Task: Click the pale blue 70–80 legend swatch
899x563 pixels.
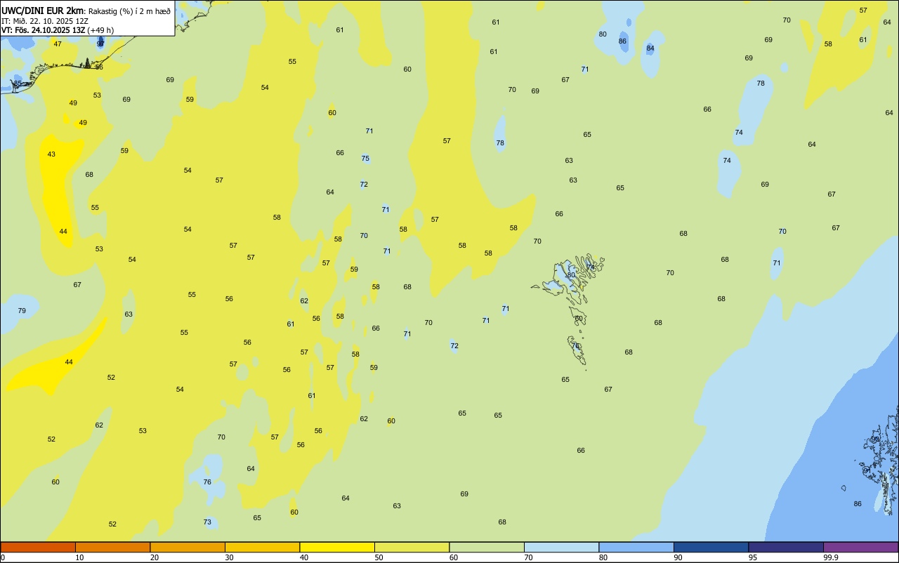Action: [x=561, y=547]
